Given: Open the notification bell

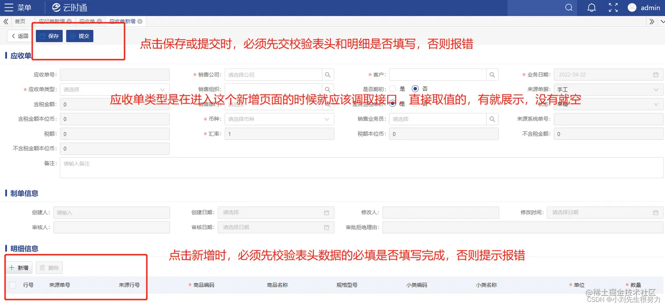Looking at the screenshot, I should tap(591, 7).
